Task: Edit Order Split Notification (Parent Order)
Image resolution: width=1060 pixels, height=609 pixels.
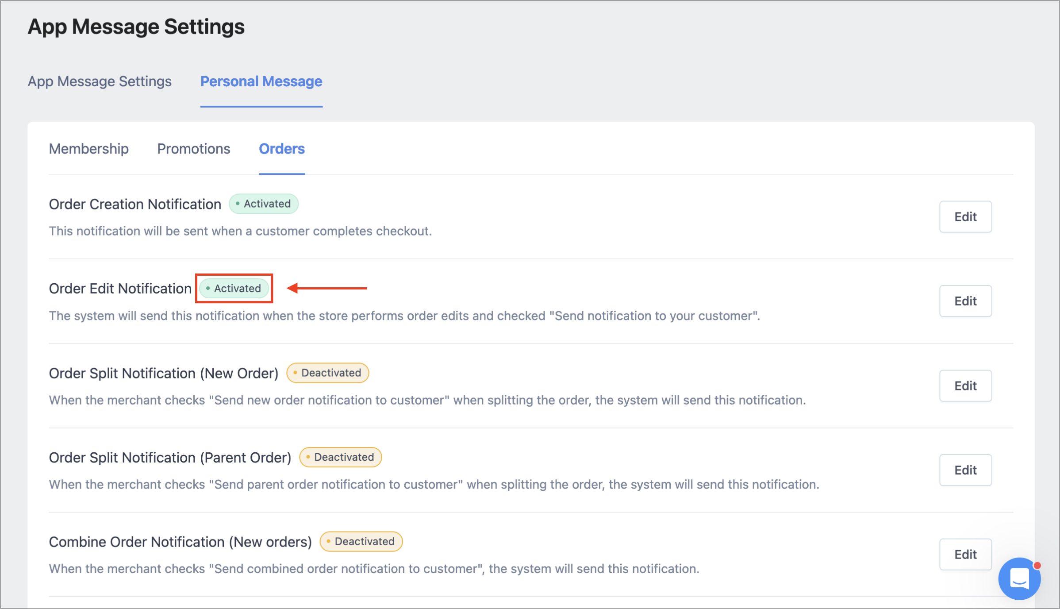Action: tap(965, 470)
